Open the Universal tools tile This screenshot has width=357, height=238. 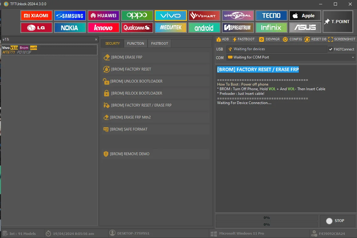click(x=237, y=15)
